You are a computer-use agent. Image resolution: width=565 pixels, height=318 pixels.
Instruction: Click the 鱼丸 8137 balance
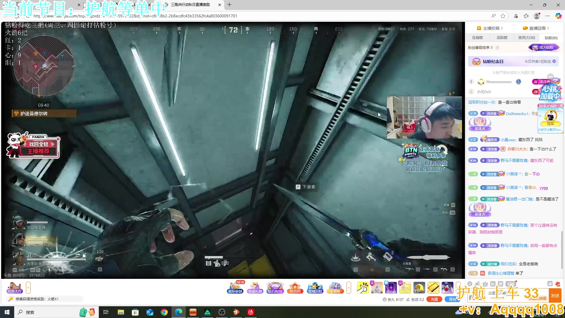pyautogui.click(x=393, y=299)
